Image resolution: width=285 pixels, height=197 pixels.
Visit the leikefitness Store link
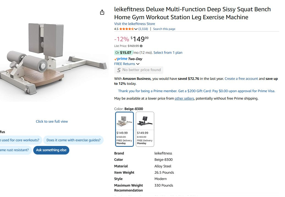click(x=135, y=24)
